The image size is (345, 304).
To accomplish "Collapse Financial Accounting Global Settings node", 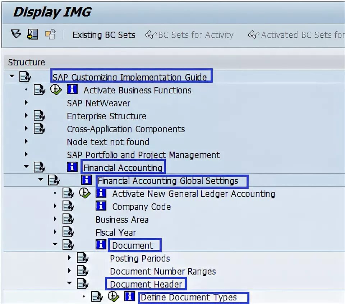I will (x=41, y=180).
